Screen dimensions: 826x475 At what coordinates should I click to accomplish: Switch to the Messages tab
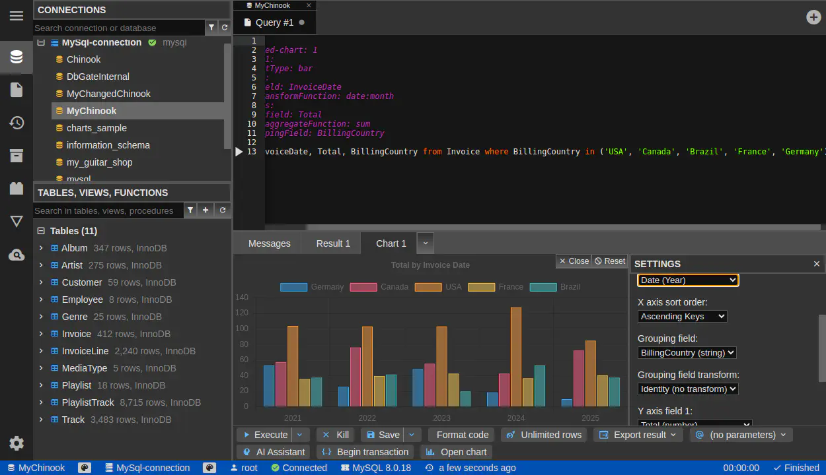(269, 243)
